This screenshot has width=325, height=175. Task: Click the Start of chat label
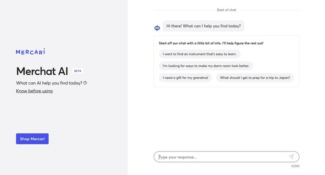coord(226,10)
